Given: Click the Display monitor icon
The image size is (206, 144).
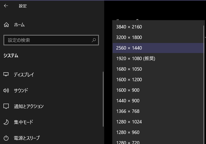Looking at the screenshot, I should 6,74.
